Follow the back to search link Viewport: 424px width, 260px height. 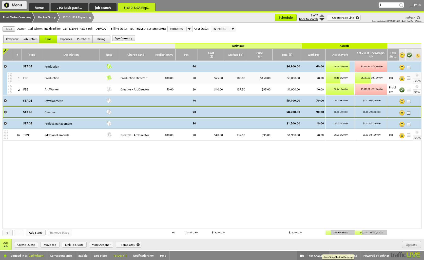coord(308,19)
